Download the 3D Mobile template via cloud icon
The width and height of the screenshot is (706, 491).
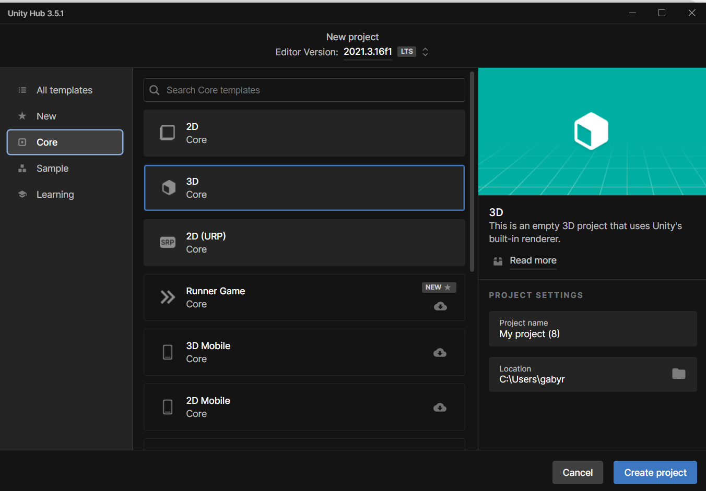pos(440,353)
